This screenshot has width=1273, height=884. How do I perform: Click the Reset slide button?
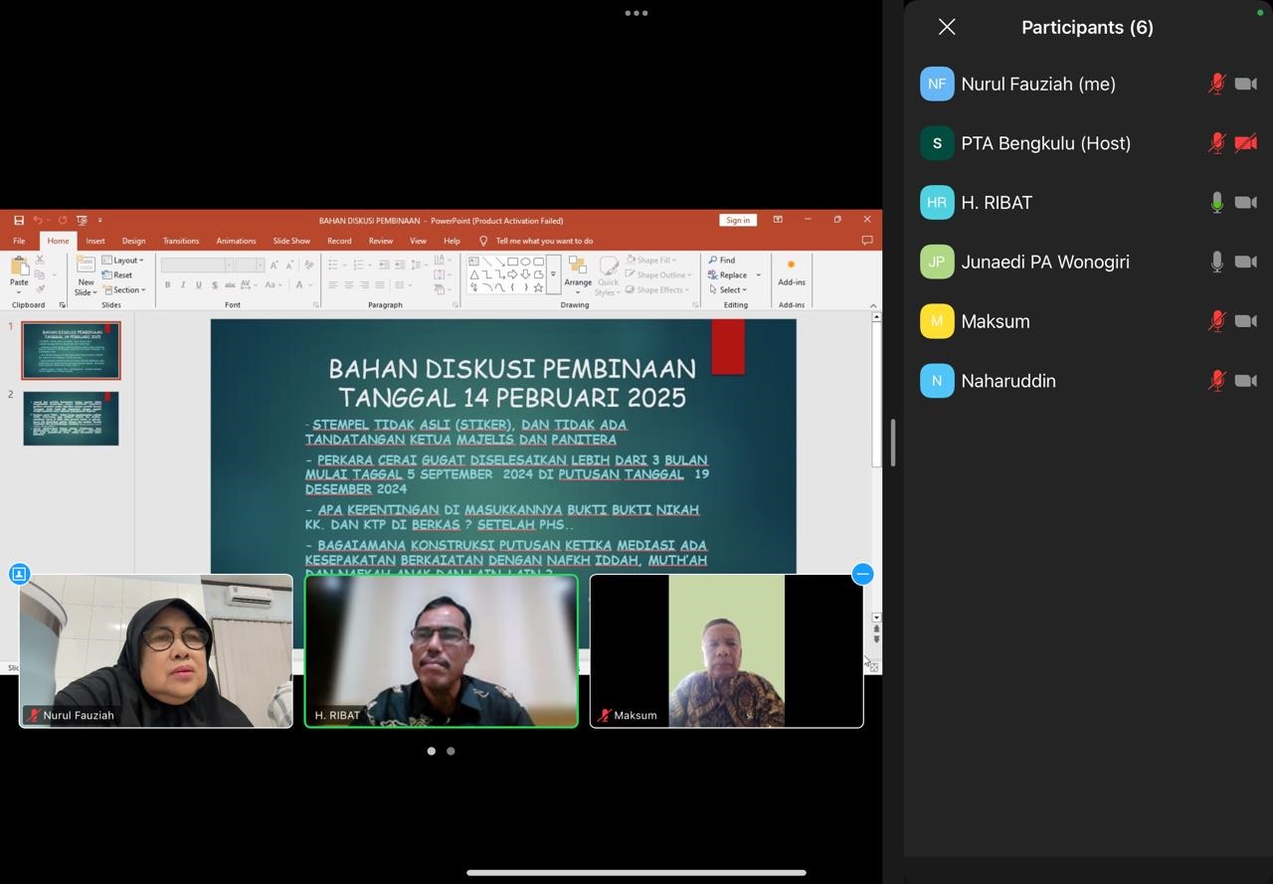[117, 275]
